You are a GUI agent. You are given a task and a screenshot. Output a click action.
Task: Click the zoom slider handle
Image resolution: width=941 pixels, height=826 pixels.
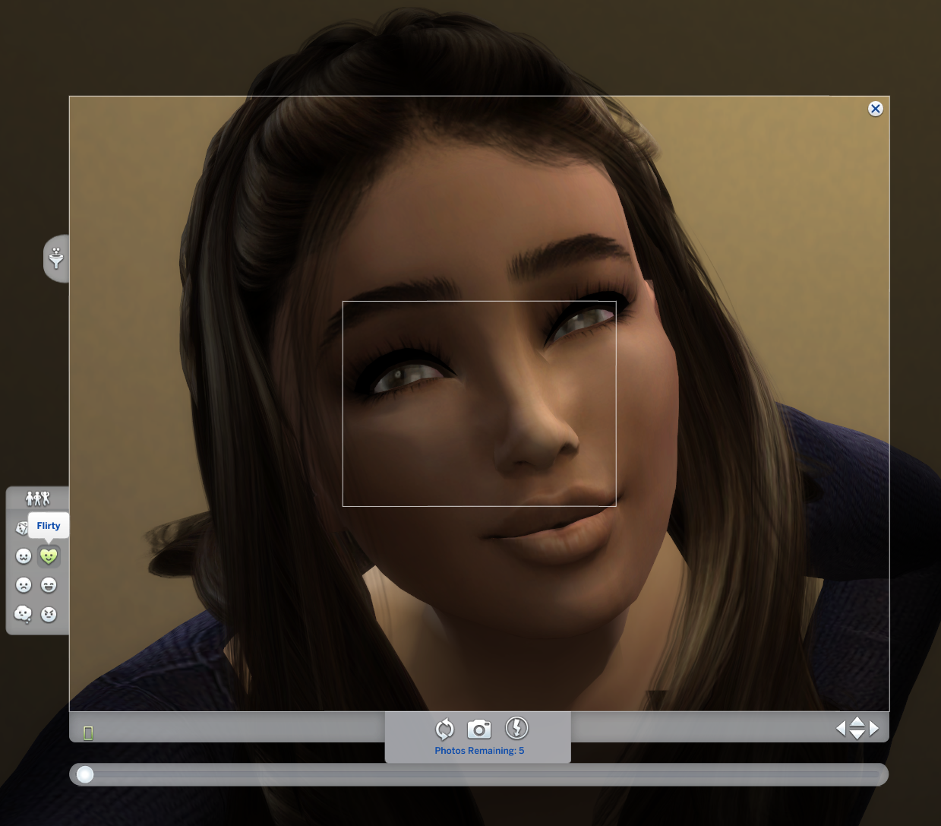point(85,774)
